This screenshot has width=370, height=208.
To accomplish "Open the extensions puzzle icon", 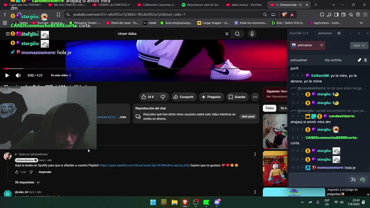I will pos(322,14).
